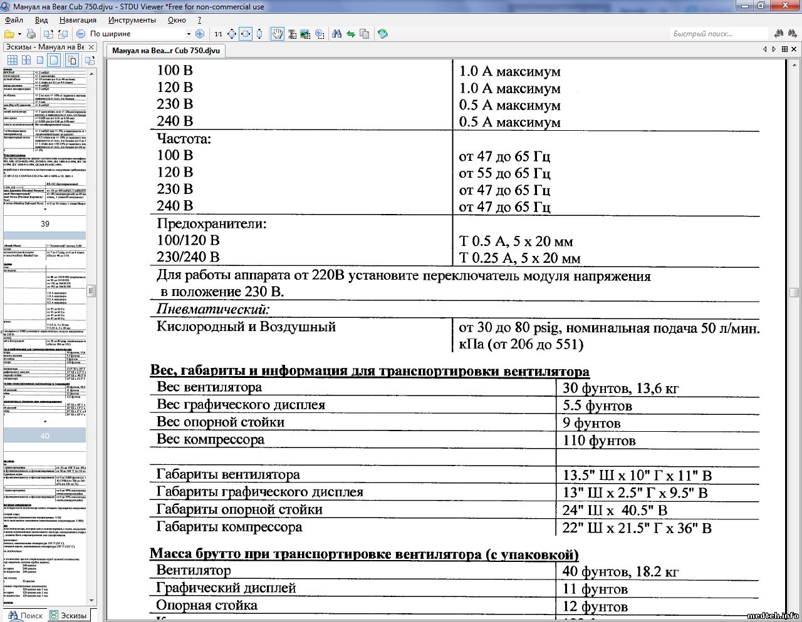Viewport: 802px width, 622px height.
Task: Click the zoom out minus icon
Action: 81,34
